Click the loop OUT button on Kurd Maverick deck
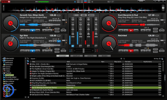Viewport: 167px width, 100px height. coord(148,31)
